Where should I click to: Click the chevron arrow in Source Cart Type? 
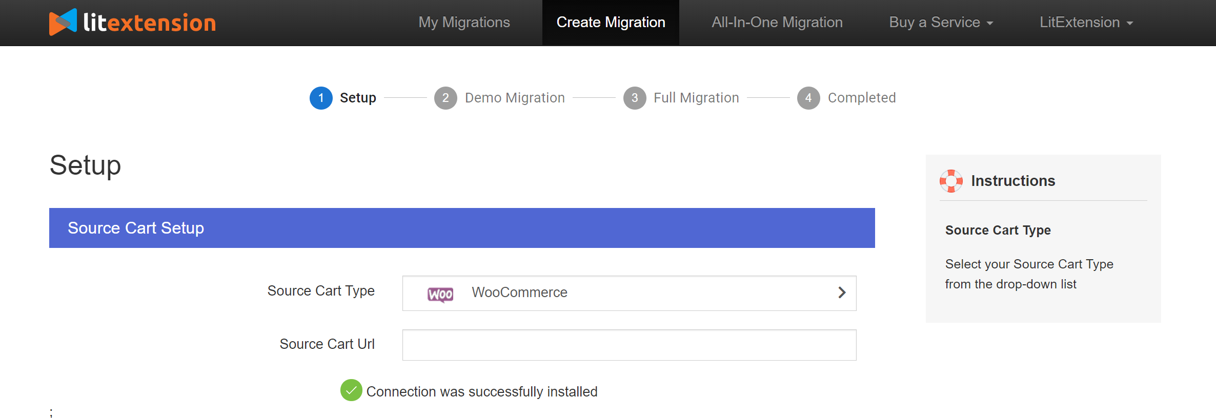[x=842, y=292]
